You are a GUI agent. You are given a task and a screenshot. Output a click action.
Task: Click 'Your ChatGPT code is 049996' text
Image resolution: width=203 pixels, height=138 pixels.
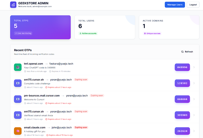pos(40,68)
